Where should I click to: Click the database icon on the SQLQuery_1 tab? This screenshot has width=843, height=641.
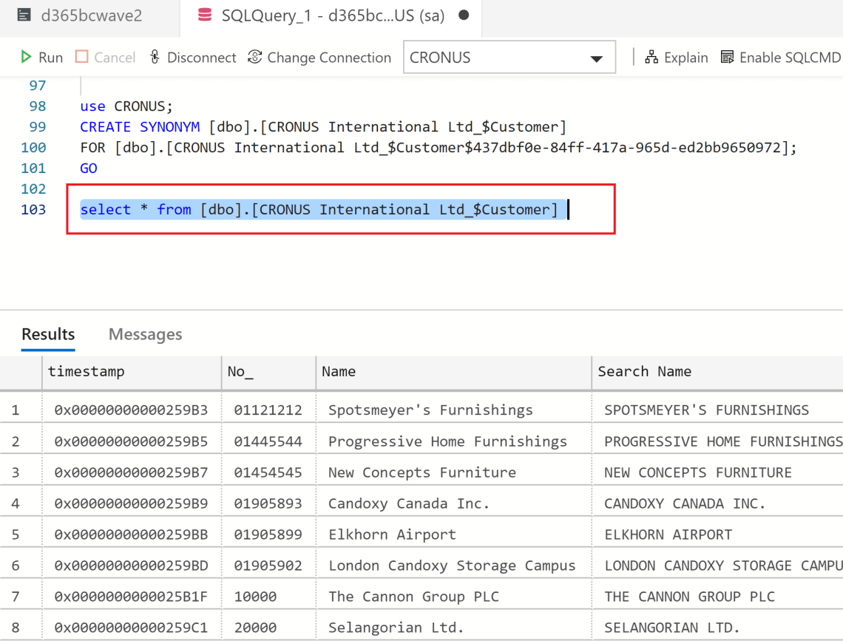(204, 16)
